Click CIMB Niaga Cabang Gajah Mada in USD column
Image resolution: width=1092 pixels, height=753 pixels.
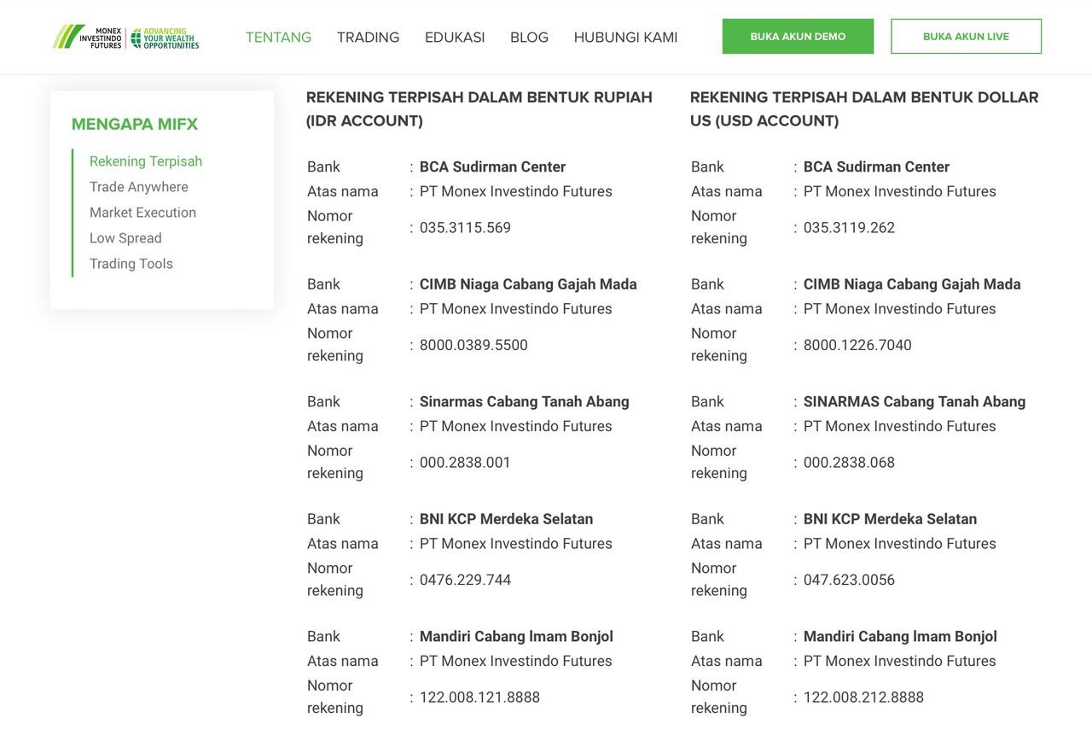tap(912, 284)
